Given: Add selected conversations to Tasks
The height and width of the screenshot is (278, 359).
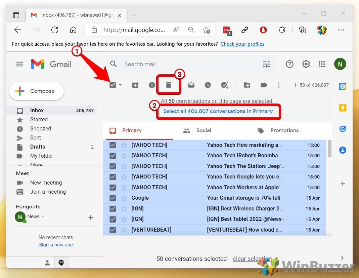Looking at the screenshot, I should 224,85.
